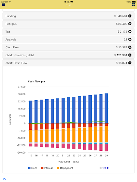Open the hamburger menu icon
This screenshot has width=137, height=182.
pos(4,5)
